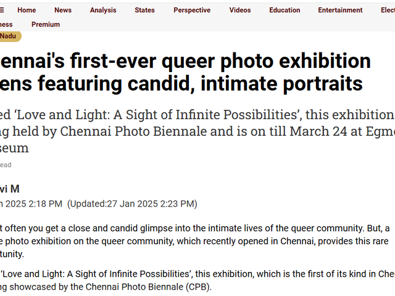Click the Tamil Nadu category tag

click(x=9, y=36)
